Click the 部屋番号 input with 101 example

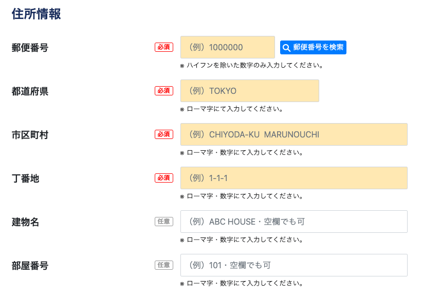[294, 265]
